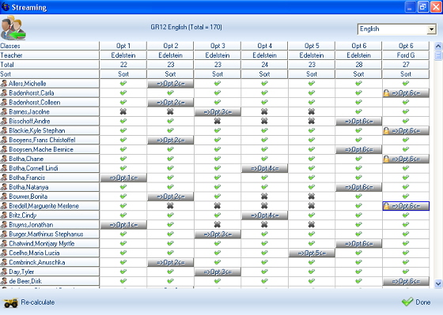Screen dimensions: 443x315
Task: Click the Ford G teacher header
Action: click(x=406, y=55)
